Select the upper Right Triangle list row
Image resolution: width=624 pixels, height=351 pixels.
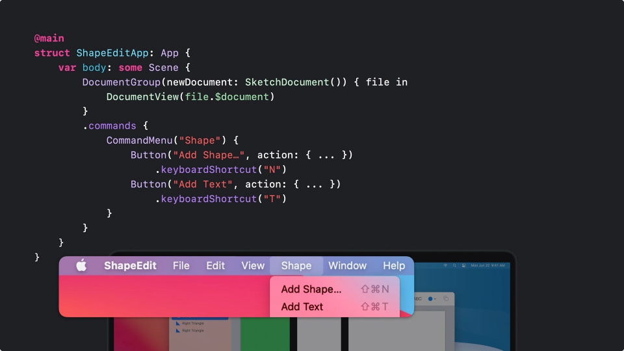[x=200, y=323]
